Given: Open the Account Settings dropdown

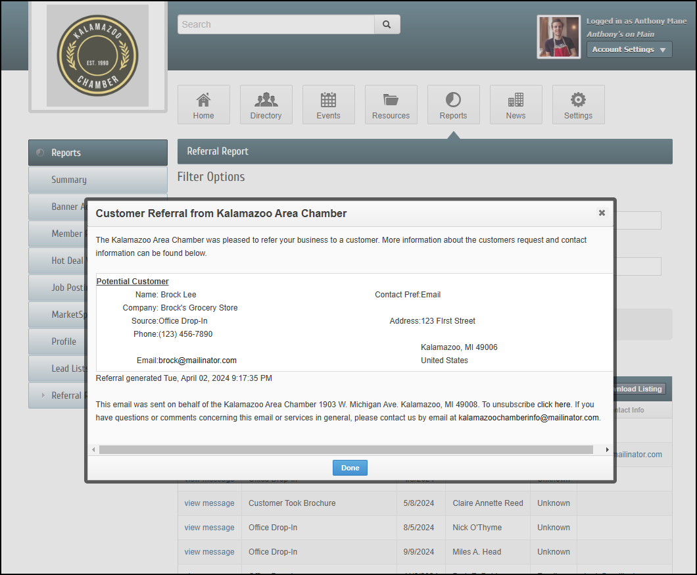Looking at the screenshot, I should [629, 49].
